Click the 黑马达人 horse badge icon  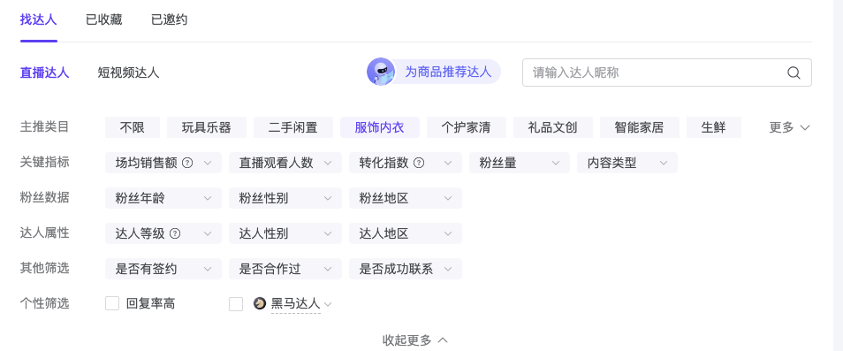point(260,303)
